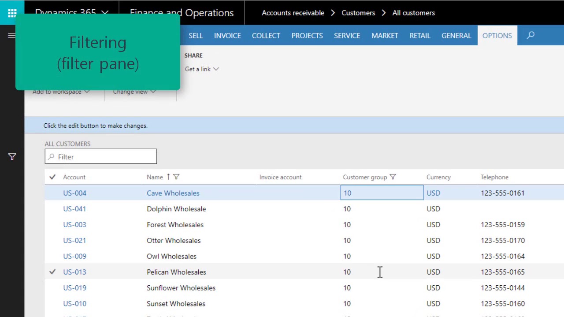
Task: Click the Name column sort arrow
Action: pyautogui.click(x=168, y=177)
